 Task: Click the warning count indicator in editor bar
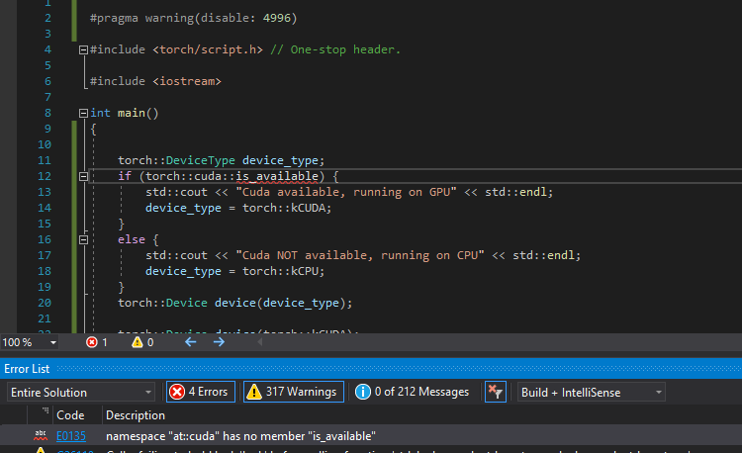(x=142, y=342)
